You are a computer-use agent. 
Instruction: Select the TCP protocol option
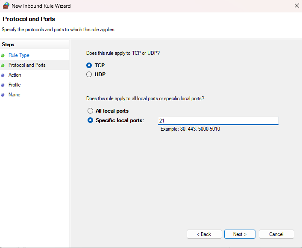[x=89, y=66]
